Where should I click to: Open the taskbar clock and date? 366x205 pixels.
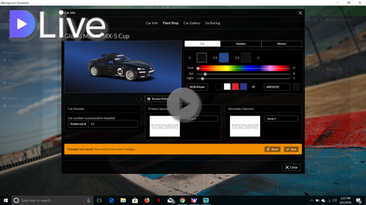tap(345, 200)
